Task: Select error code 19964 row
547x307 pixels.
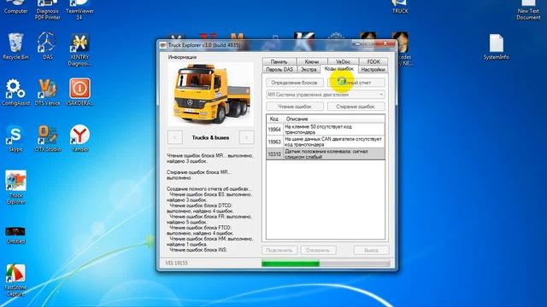Action: (x=326, y=129)
